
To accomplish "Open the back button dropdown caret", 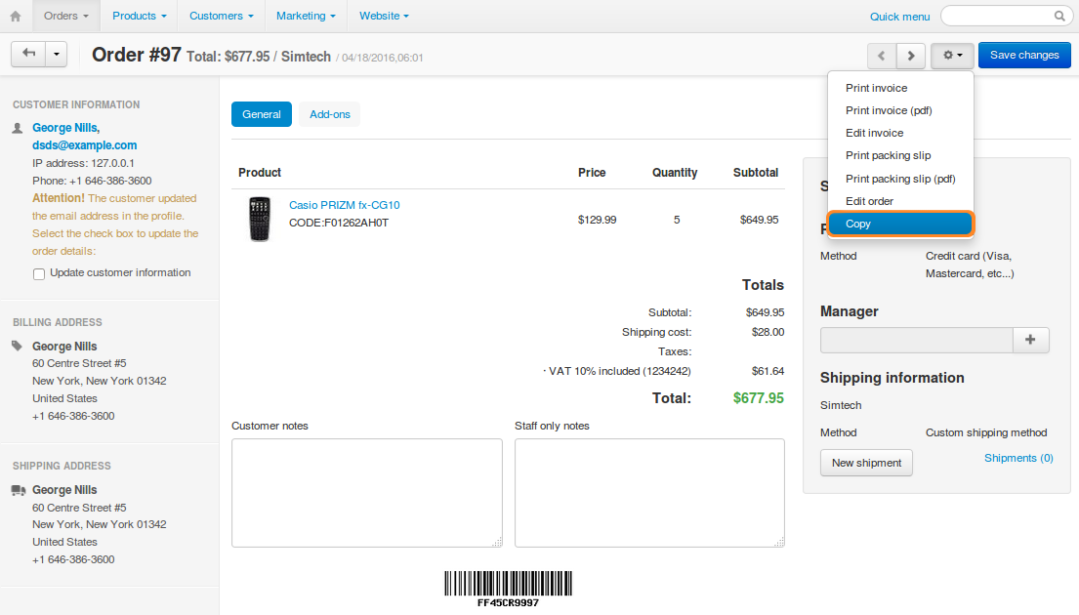I will (x=57, y=54).
